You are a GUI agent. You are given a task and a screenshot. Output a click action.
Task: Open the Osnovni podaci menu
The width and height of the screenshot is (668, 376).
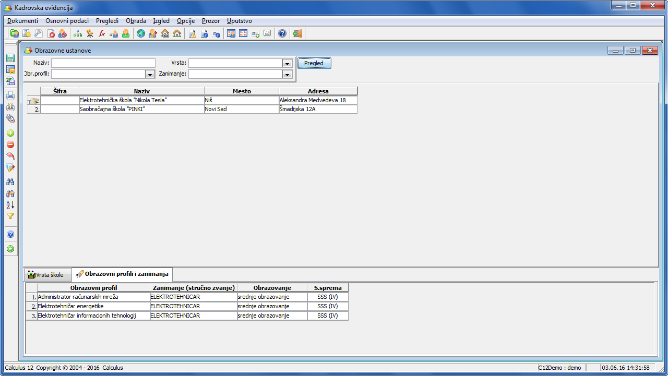point(67,21)
